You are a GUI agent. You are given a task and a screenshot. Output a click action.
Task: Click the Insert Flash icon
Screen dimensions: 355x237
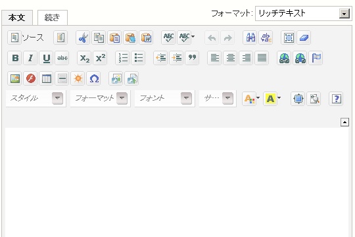30,79
